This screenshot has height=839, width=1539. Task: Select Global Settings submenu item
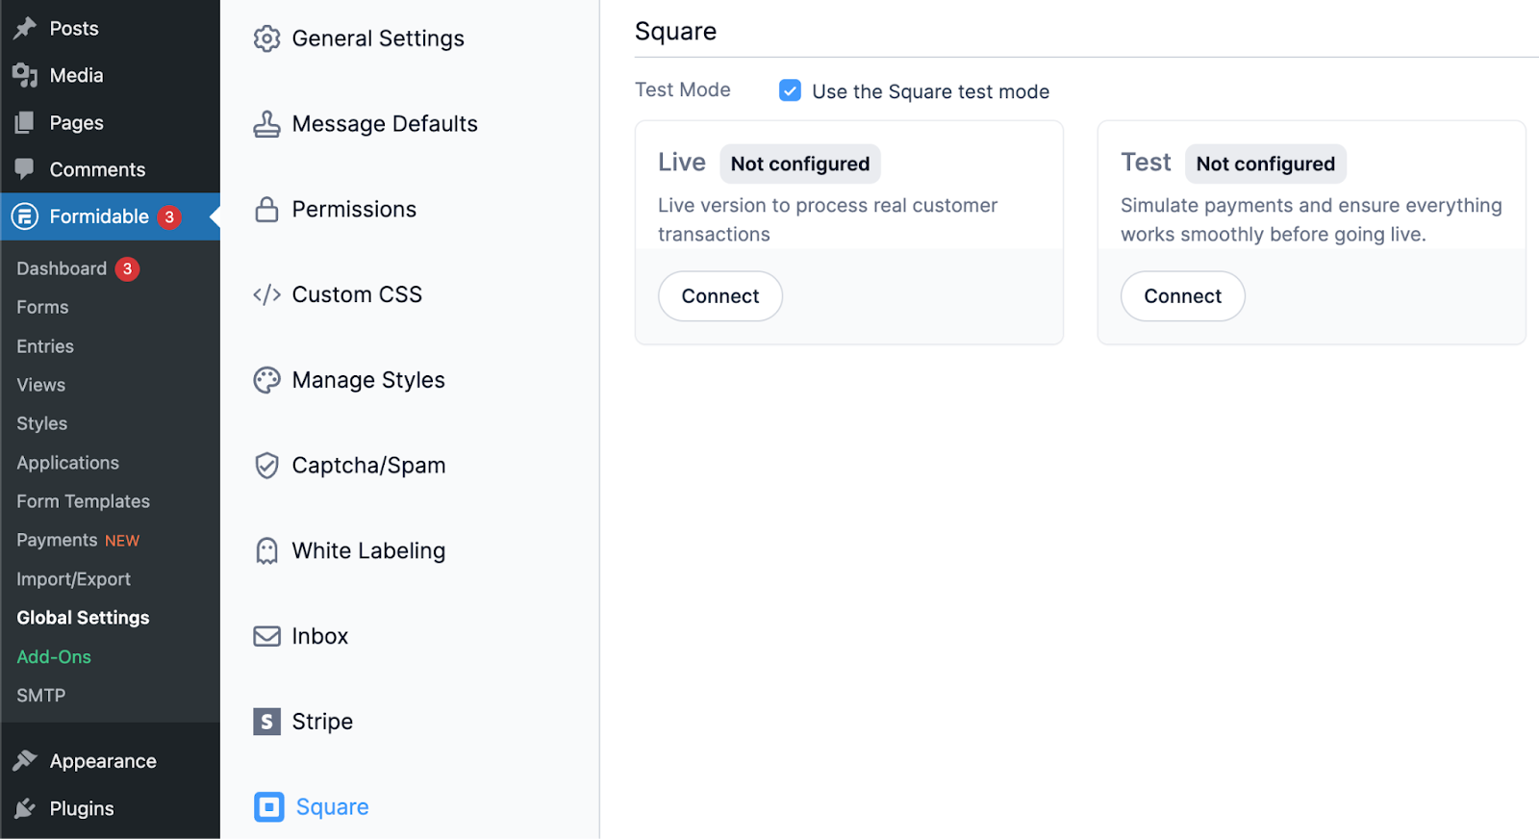tap(83, 618)
